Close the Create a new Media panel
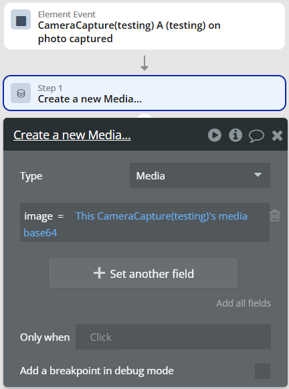Screen dimensions: 289x389 point(277,135)
